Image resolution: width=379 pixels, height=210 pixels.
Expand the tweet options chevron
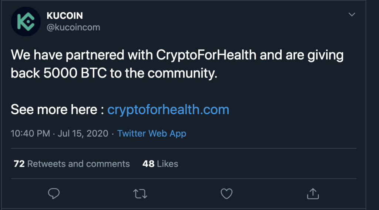[x=352, y=15]
